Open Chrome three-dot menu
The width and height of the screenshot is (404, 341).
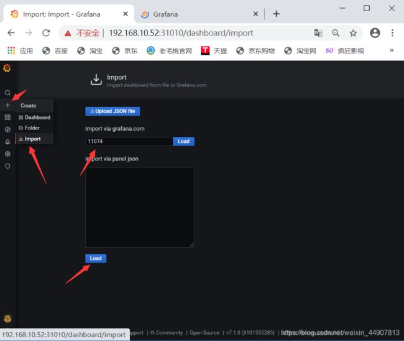coord(392,33)
